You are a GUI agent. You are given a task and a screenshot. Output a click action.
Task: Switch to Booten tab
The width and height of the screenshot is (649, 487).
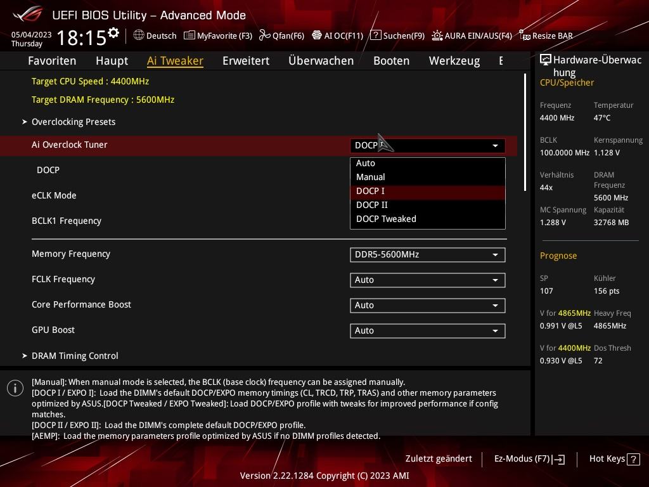391,61
